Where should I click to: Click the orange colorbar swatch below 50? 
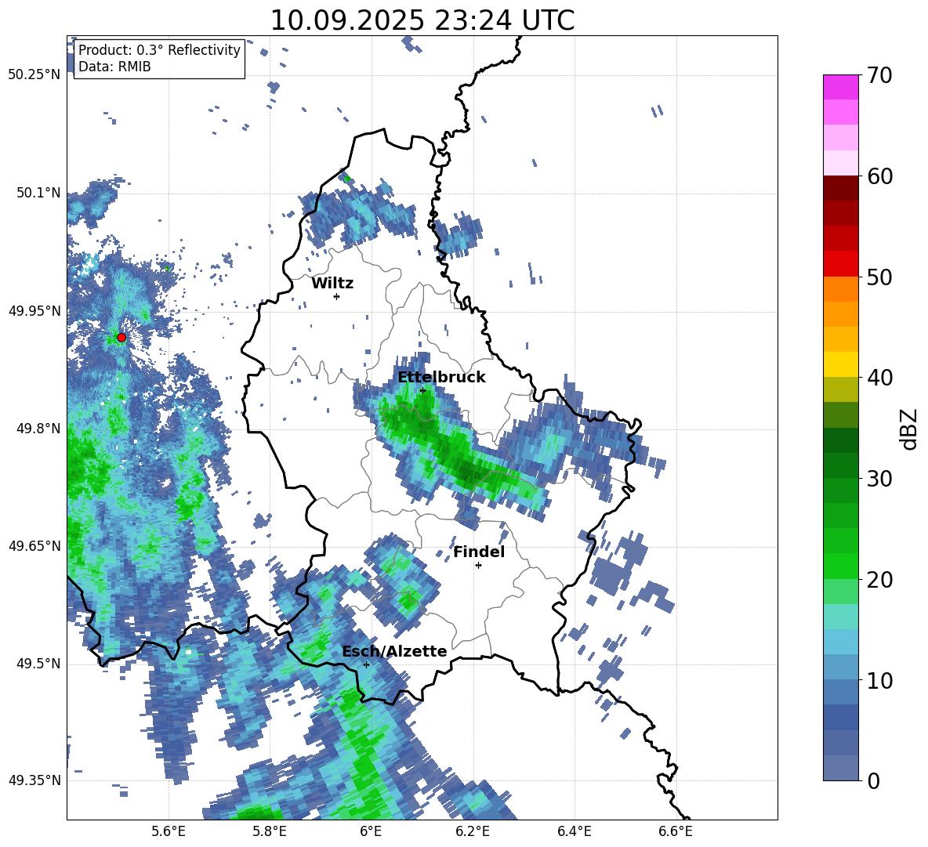point(840,289)
